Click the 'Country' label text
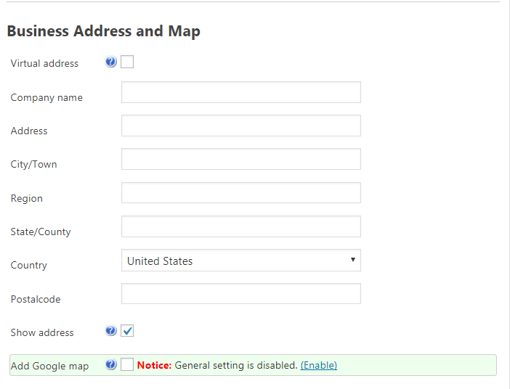 [28, 265]
